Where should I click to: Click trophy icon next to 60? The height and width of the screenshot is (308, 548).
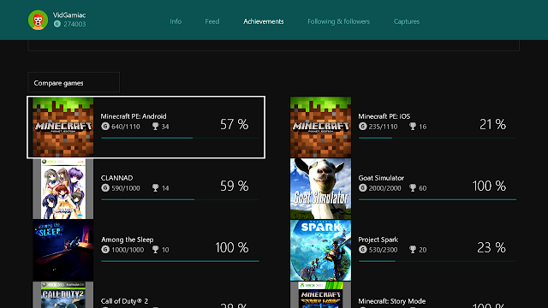[413, 188]
